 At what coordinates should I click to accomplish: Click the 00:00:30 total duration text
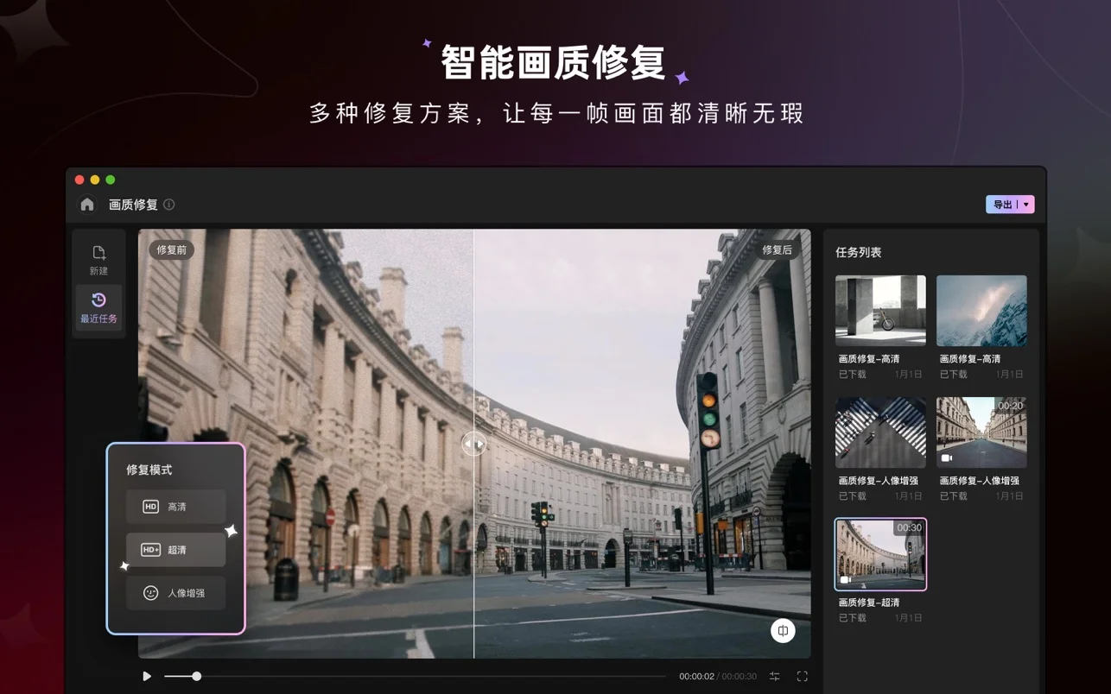tap(740, 677)
